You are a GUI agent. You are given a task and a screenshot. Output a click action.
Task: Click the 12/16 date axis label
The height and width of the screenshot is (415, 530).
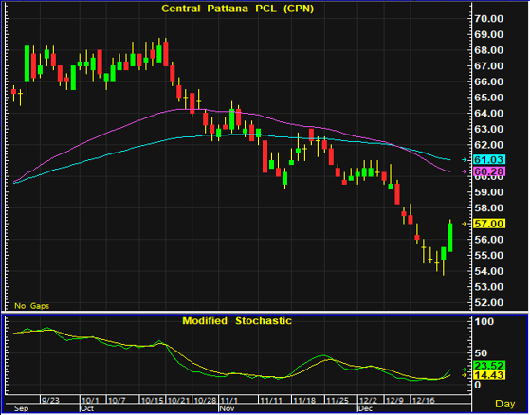click(423, 400)
